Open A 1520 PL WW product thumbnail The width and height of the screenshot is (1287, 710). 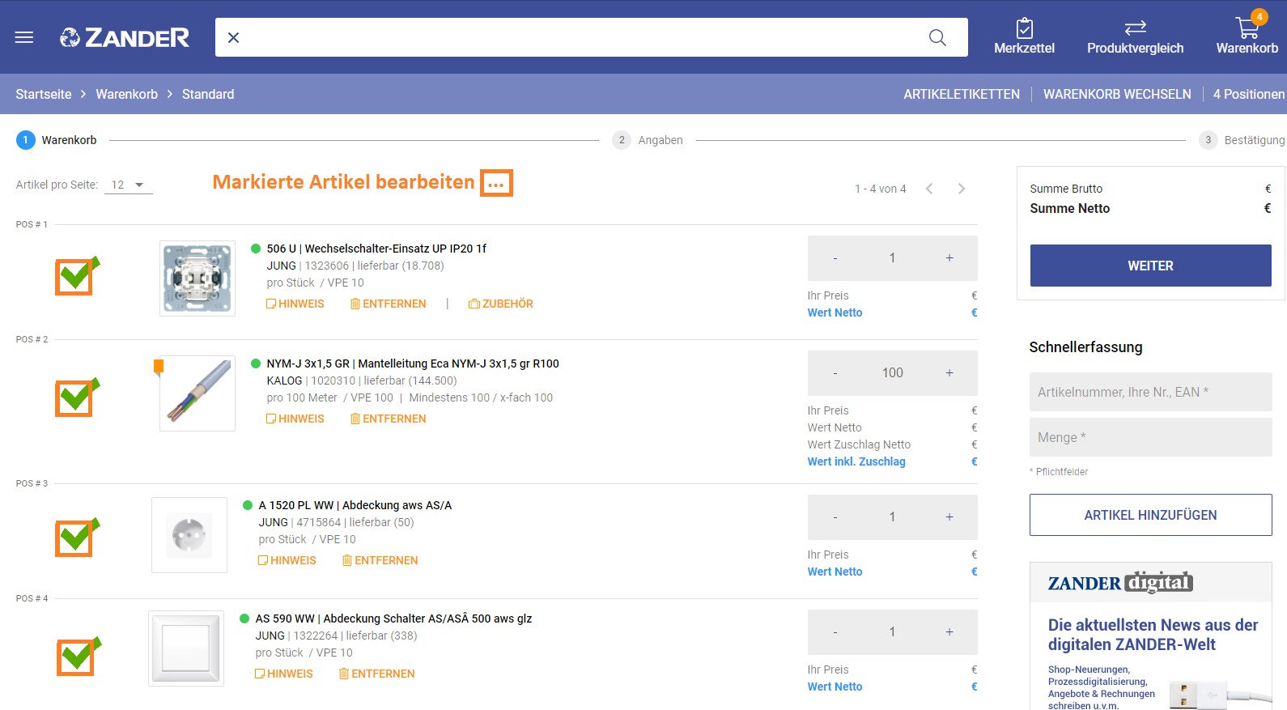point(189,535)
